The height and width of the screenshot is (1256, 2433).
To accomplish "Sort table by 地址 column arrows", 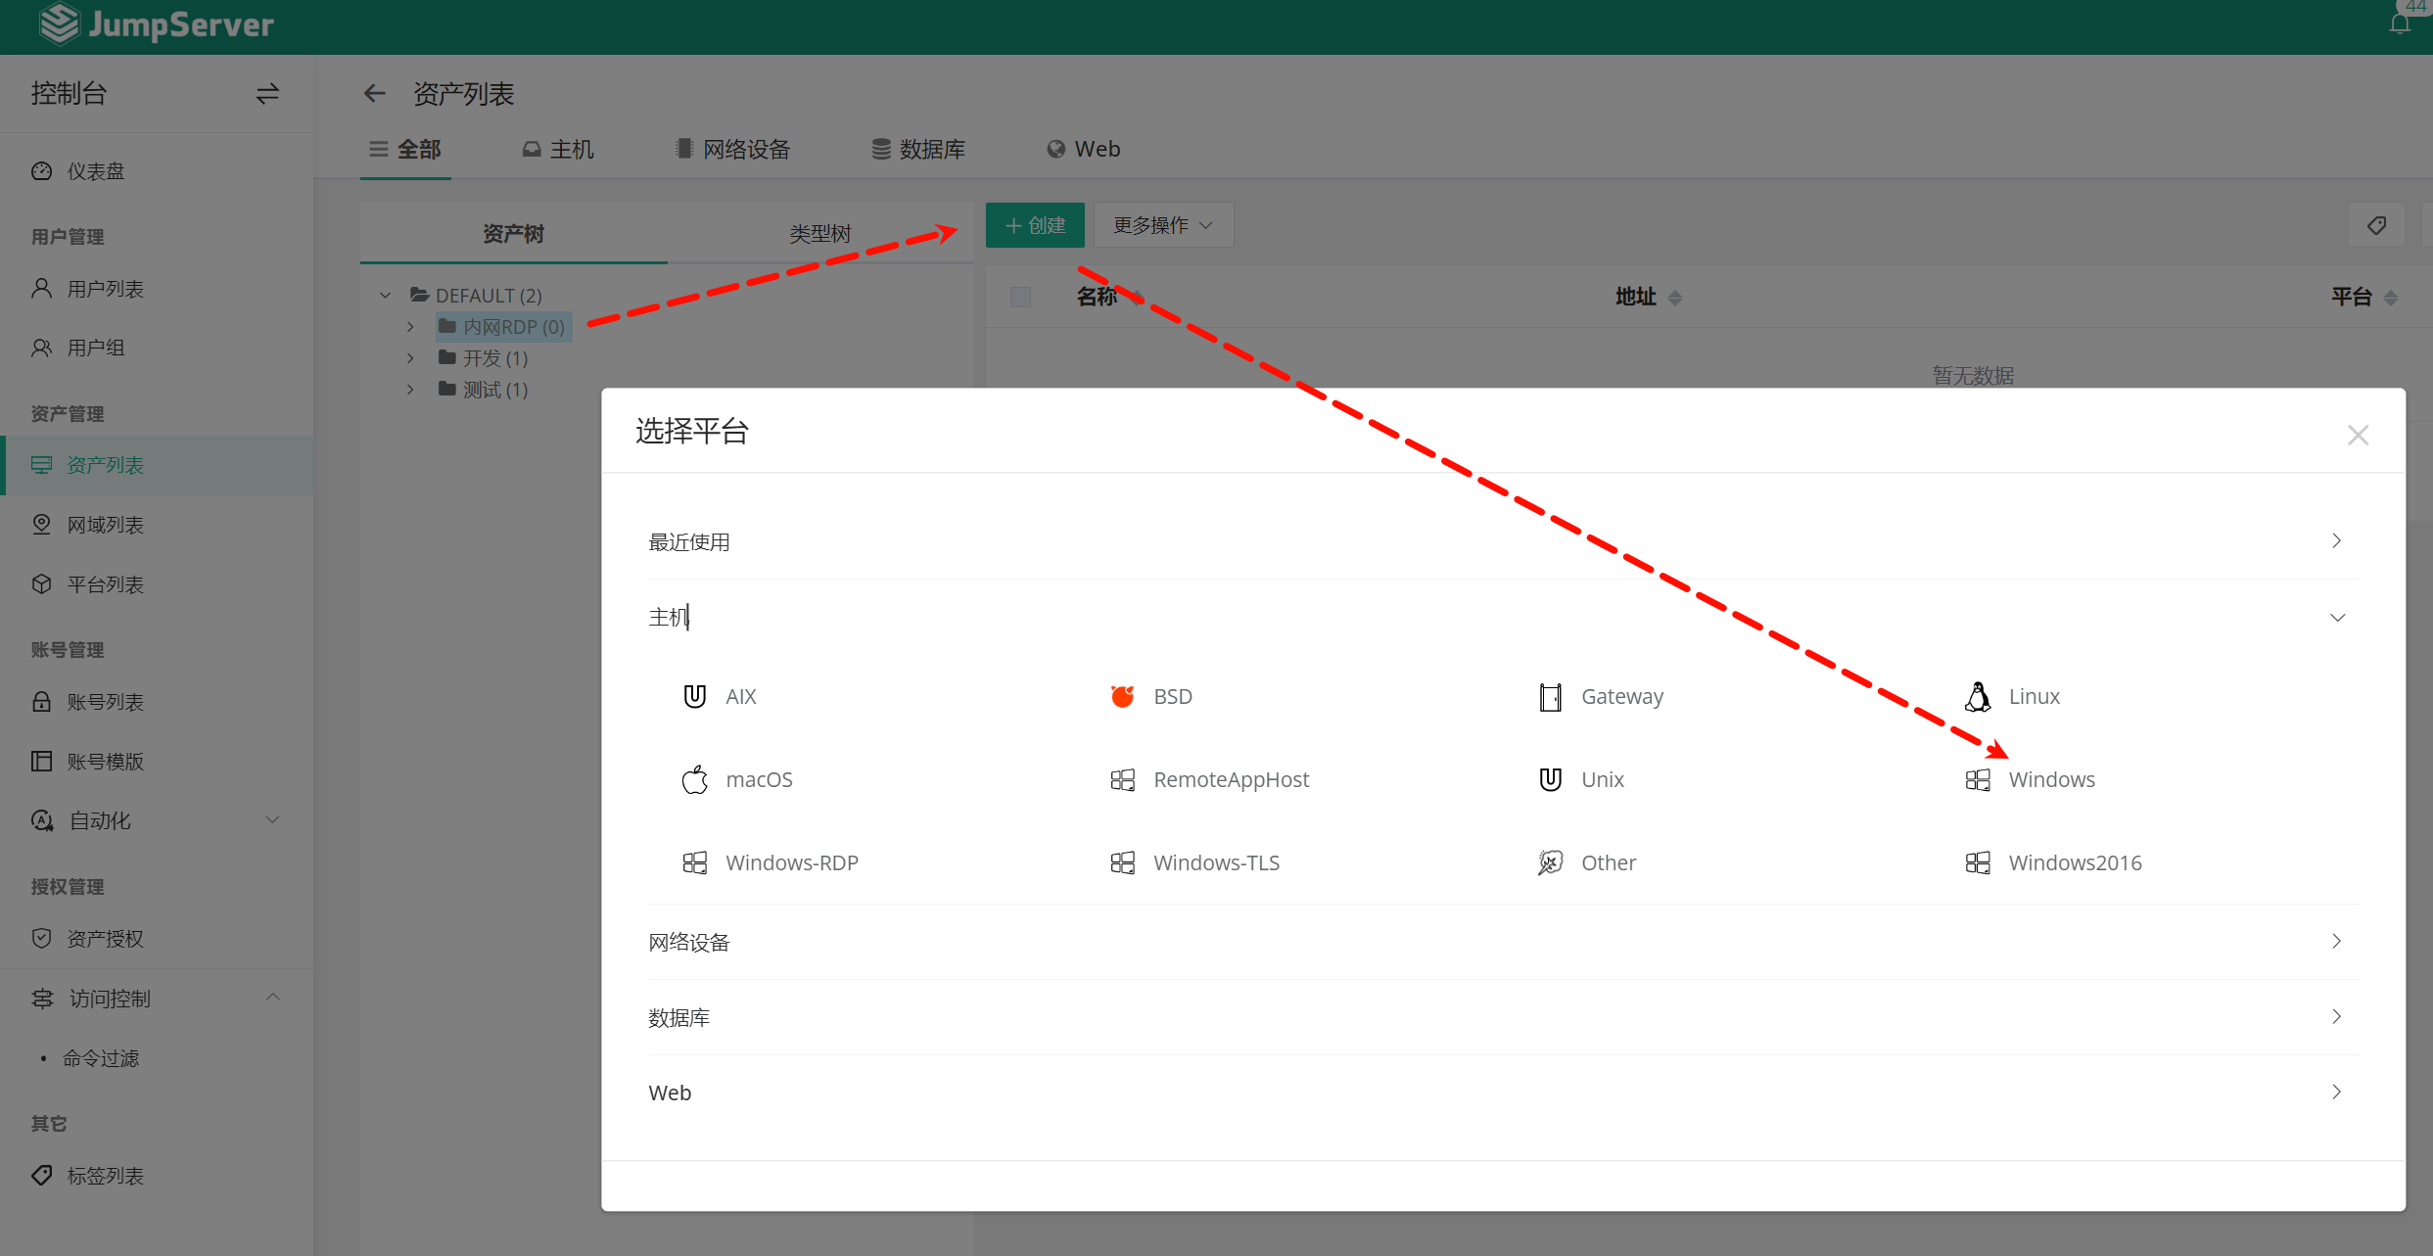I will click(1675, 298).
